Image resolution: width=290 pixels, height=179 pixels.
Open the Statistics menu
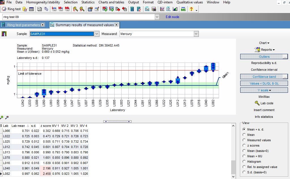pyautogui.click(x=88, y=2)
